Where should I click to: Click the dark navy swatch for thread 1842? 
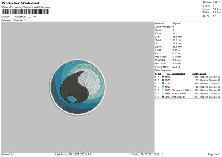click(163, 77)
